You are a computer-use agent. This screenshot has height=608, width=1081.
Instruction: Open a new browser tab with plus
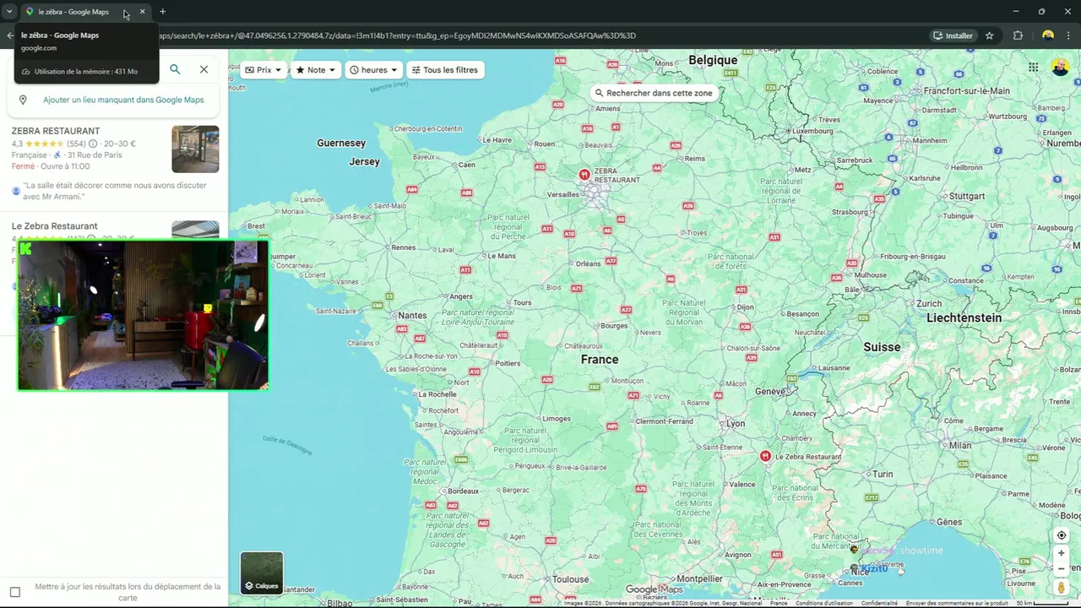[x=162, y=12]
